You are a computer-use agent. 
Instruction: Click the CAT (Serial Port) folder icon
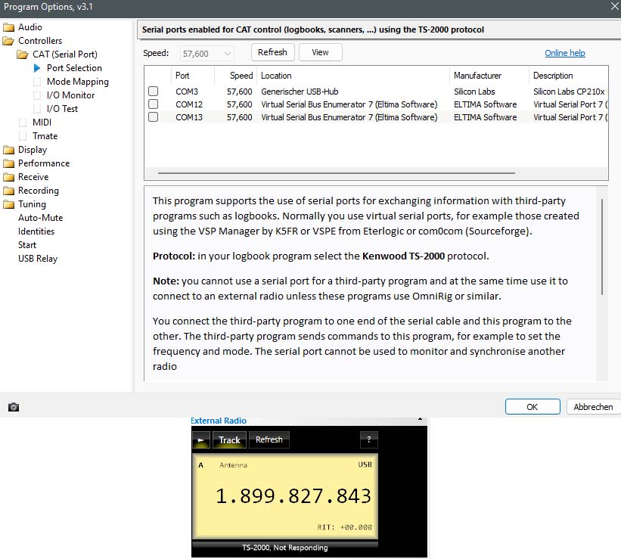click(23, 54)
